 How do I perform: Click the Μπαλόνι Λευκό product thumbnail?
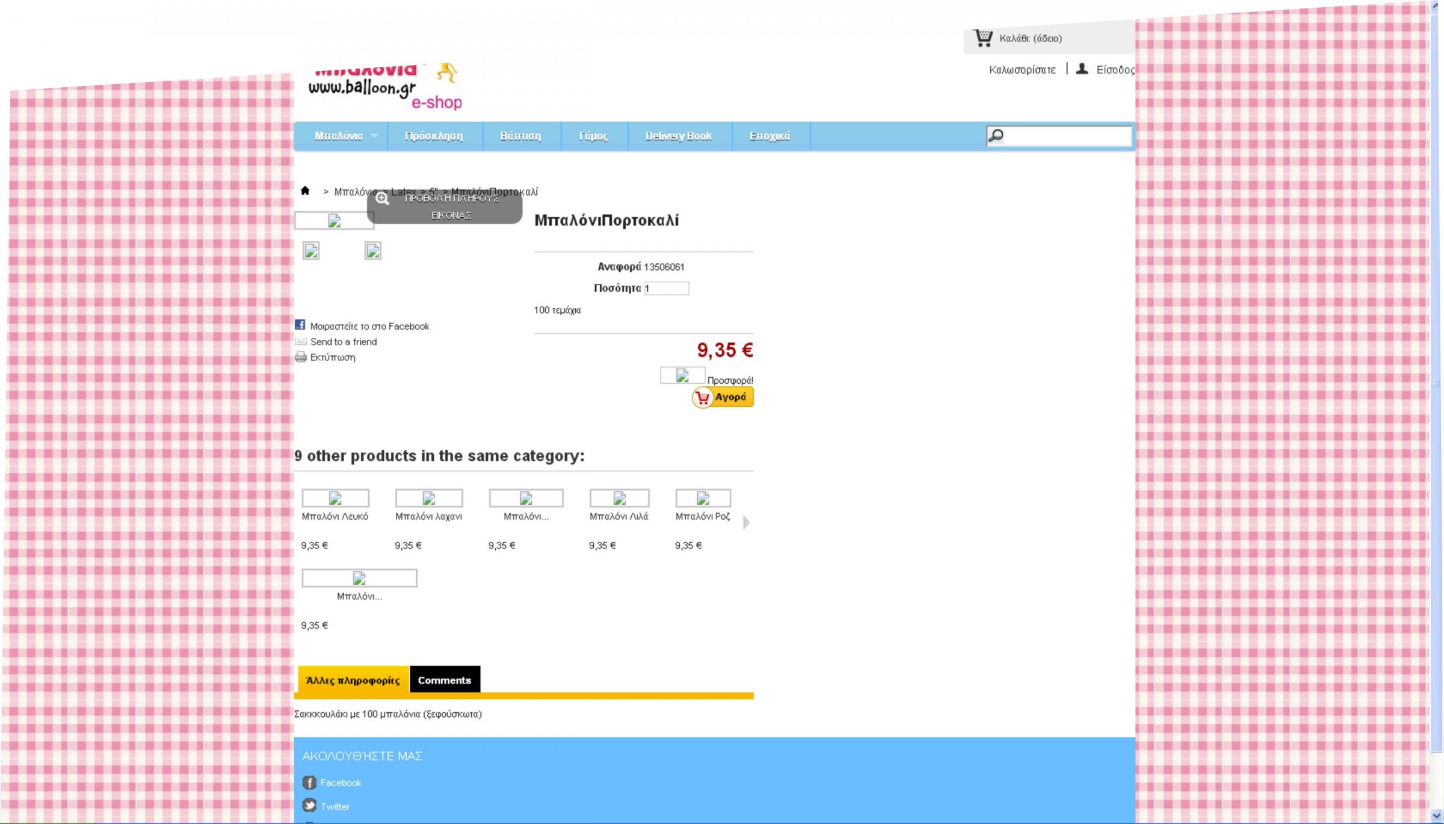point(335,498)
